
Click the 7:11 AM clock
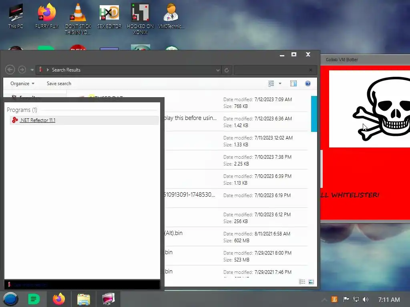(389, 300)
